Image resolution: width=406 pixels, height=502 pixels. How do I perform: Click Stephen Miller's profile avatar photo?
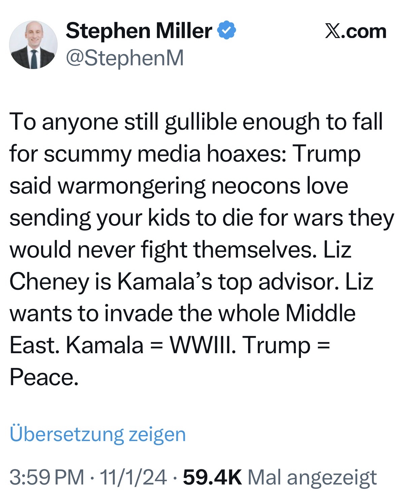pyautogui.click(x=33, y=45)
